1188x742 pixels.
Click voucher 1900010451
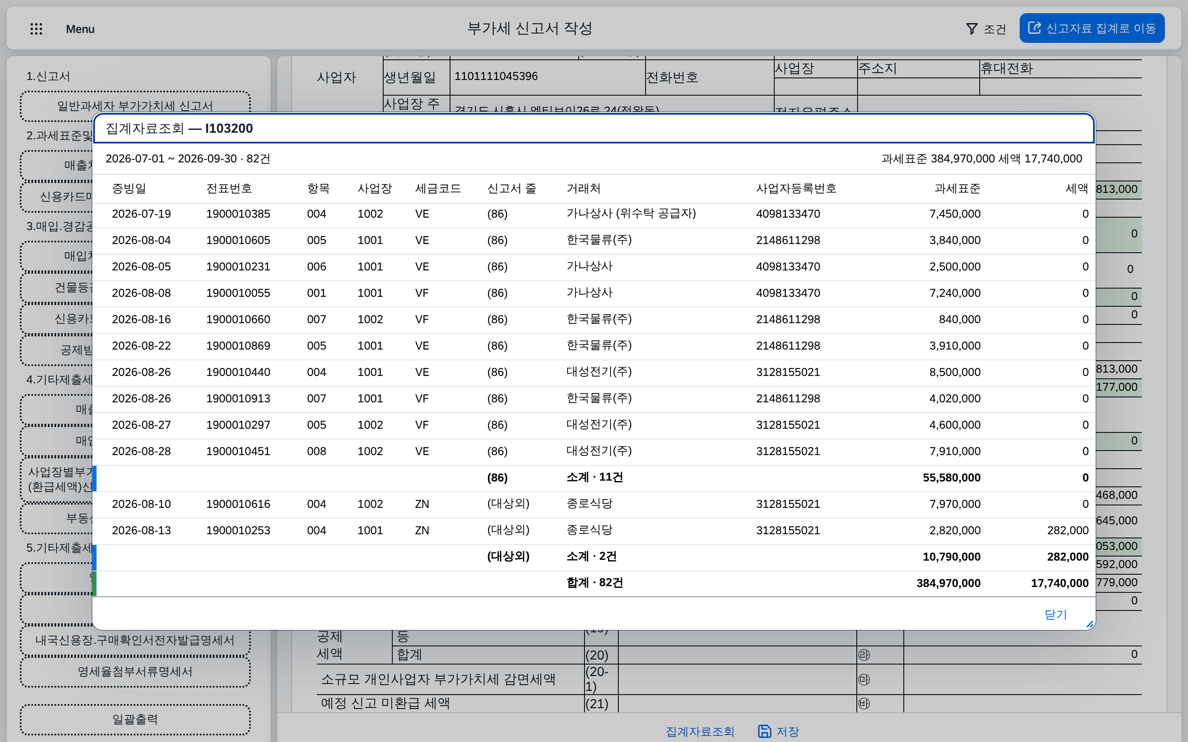(238, 451)
